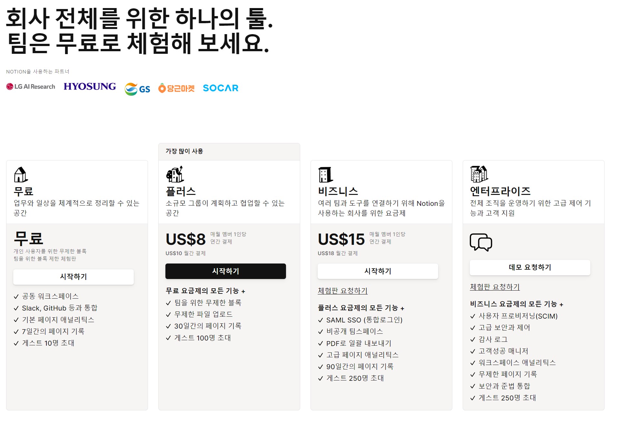Screen dimensions: 621x422
Task: Click the Free plan house icon
Action: pyautogui.click(x=21, y=175)
